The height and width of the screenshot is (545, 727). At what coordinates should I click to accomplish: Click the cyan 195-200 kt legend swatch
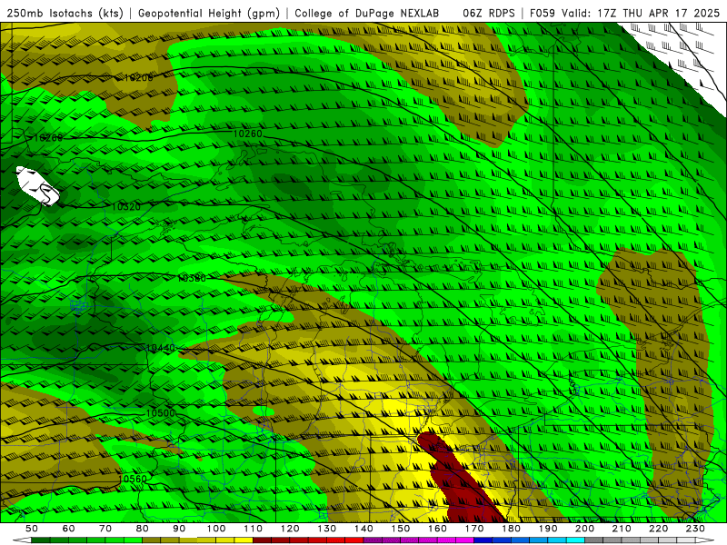(x=575, y=540)
